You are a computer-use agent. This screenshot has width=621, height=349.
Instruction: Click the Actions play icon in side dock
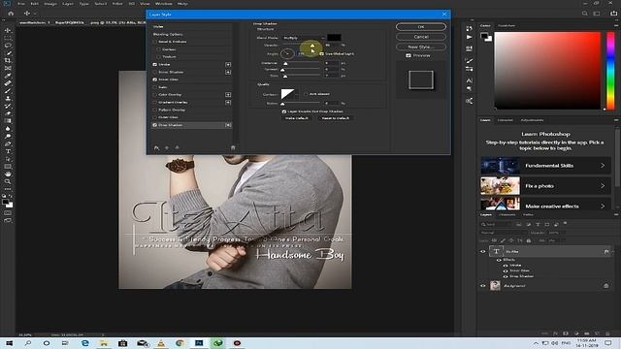pyautogui.click(x=470, y=37)
